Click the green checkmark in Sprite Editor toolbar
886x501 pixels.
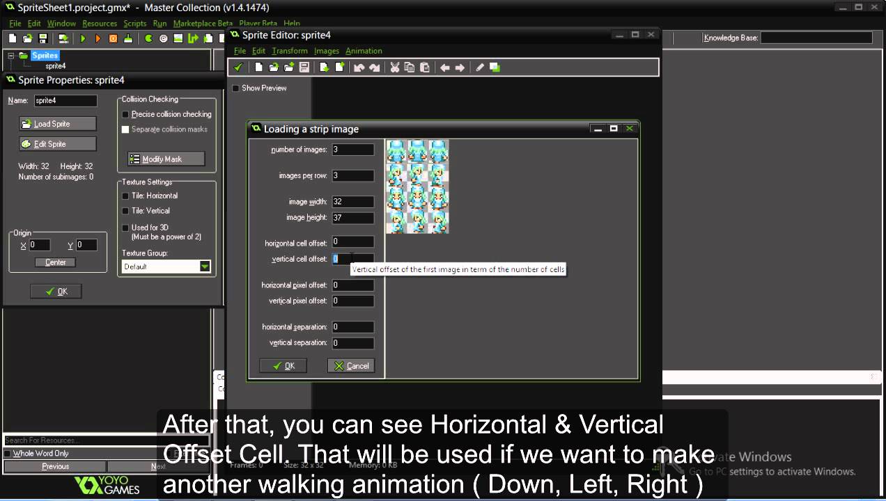[x=238, y=67]
